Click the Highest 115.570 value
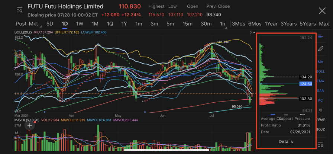The height and width of the screenshot is (154, 333). tap(156, 15)
